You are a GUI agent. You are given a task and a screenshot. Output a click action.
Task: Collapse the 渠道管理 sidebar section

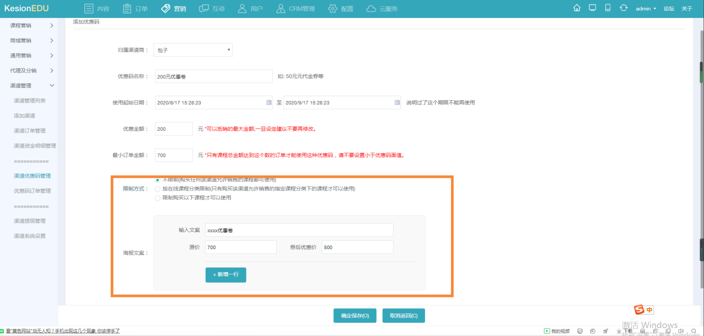[x=32, y=86]
